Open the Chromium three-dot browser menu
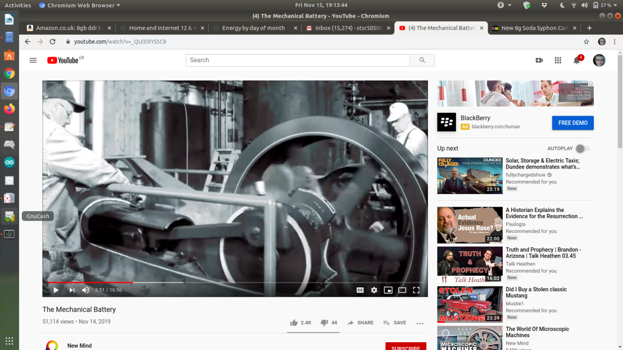 615,42
